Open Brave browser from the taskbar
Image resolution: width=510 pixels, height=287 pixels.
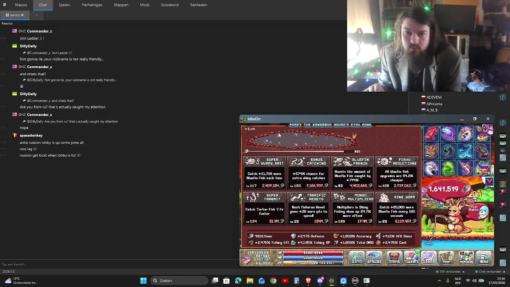[308, 281]
